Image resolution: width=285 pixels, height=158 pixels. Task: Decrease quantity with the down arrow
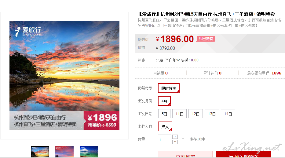[x=175, y=142]
